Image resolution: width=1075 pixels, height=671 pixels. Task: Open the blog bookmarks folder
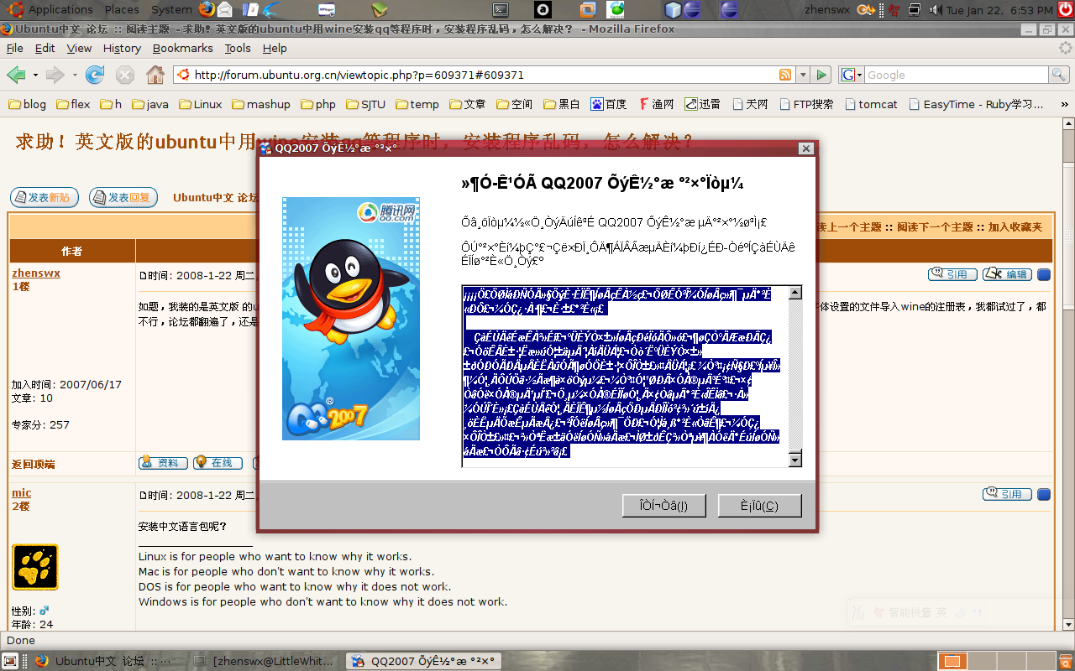27,104
